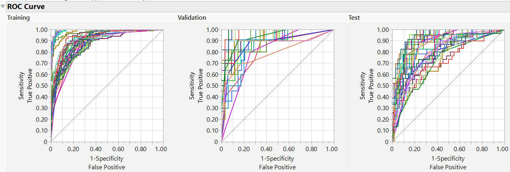Image resolution: width=510 pixels, height=172 pixels.
Task: Click Validation plot's False Positive axis label
Action: tap(277, 167)
